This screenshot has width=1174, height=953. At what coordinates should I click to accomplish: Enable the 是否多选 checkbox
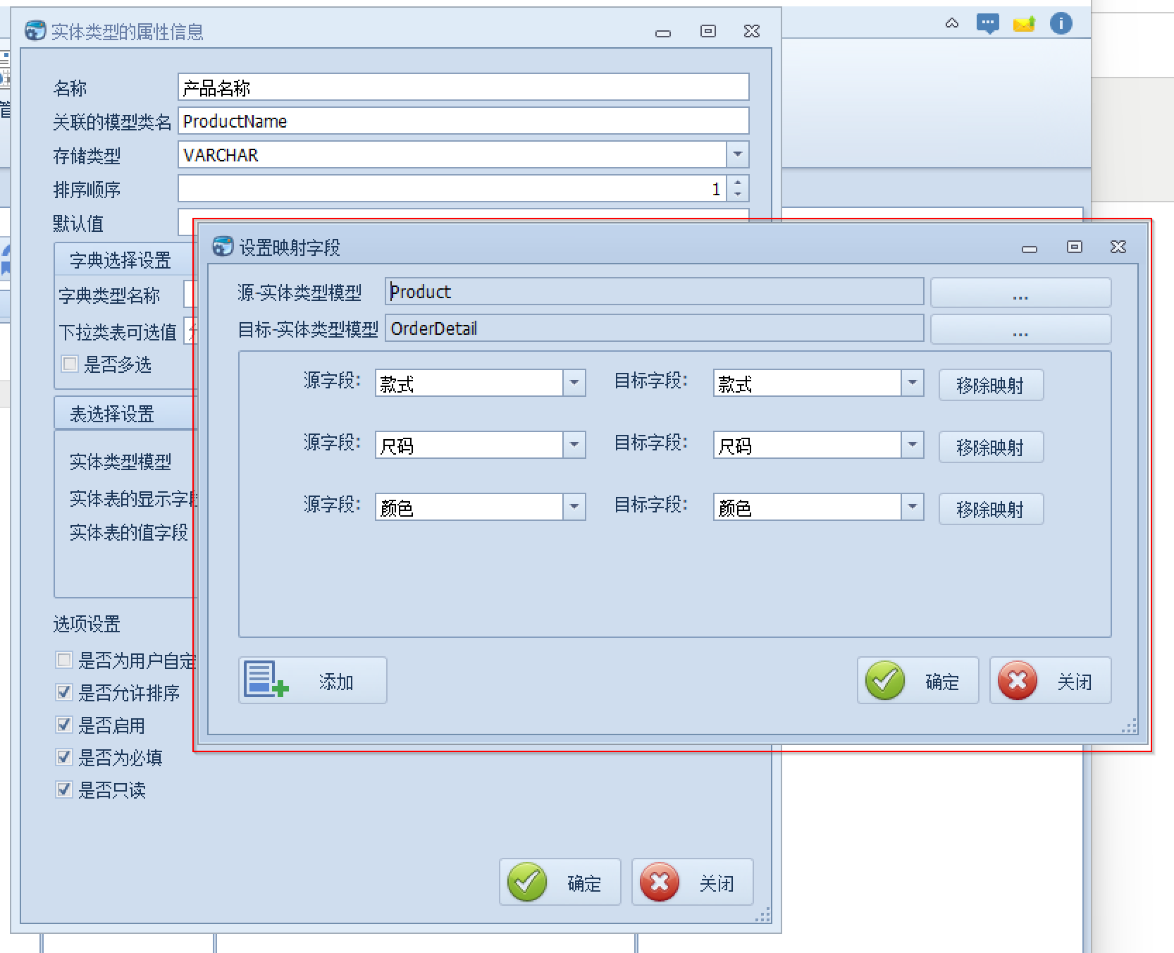coord(70,364)
